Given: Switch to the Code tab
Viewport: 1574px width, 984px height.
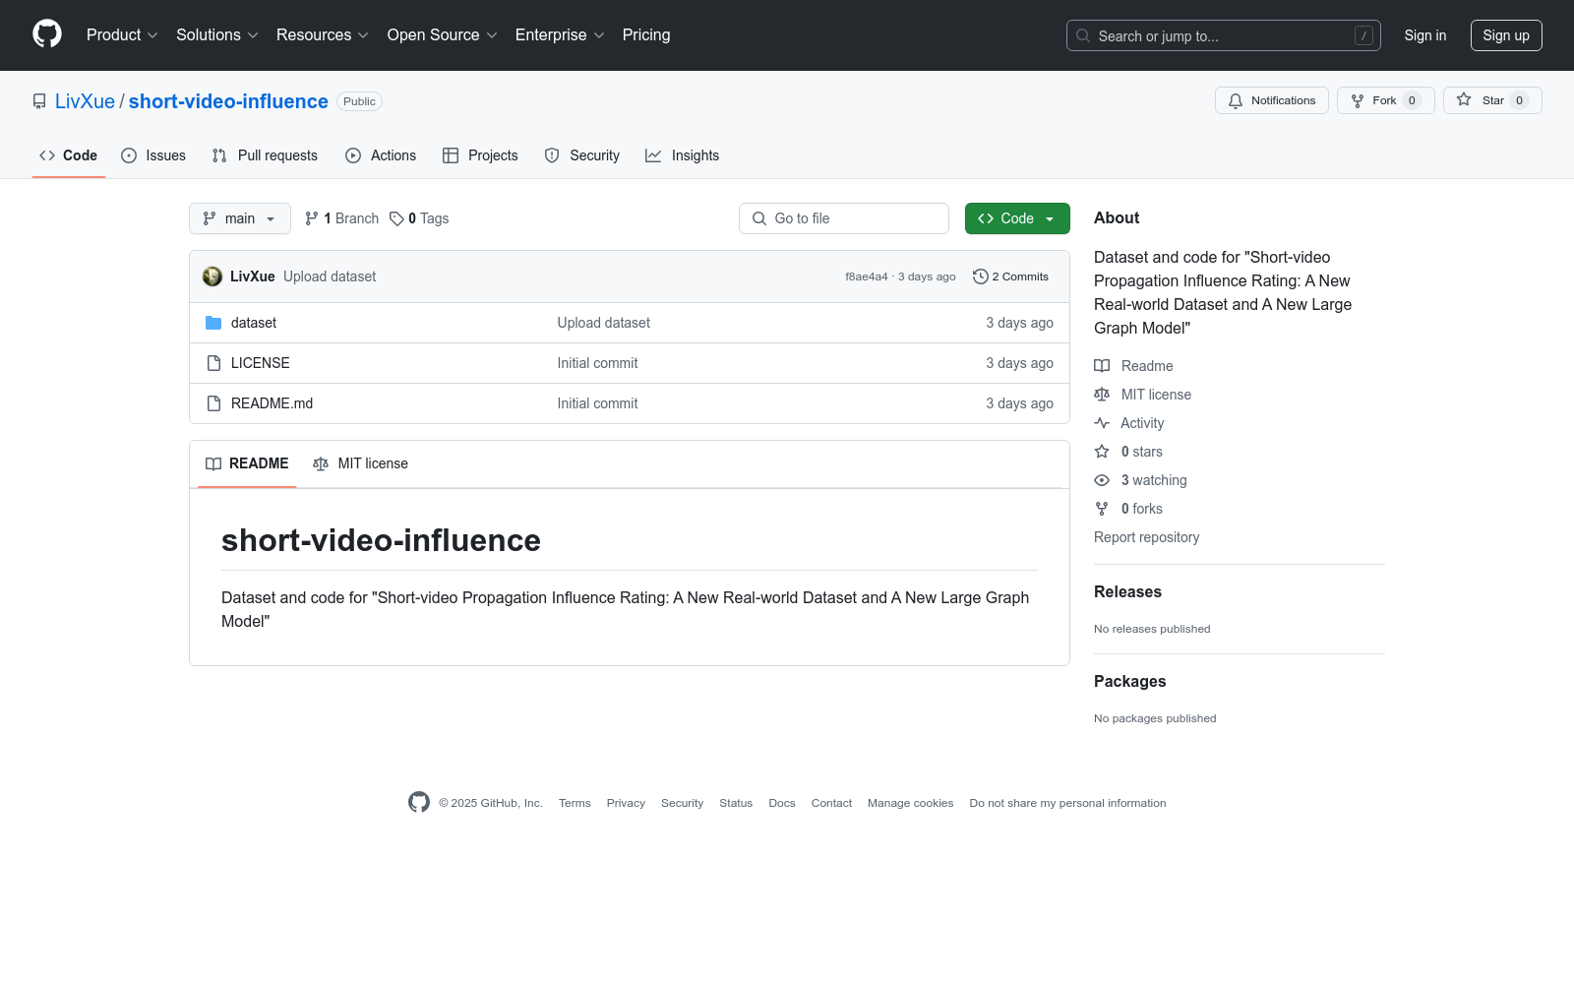Looking at the screenshot, I should (69, 155).
